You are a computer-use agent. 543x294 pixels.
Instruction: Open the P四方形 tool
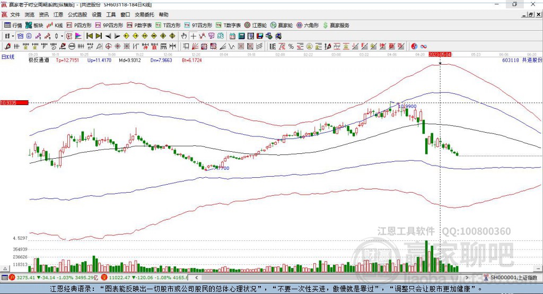(79, 25)
